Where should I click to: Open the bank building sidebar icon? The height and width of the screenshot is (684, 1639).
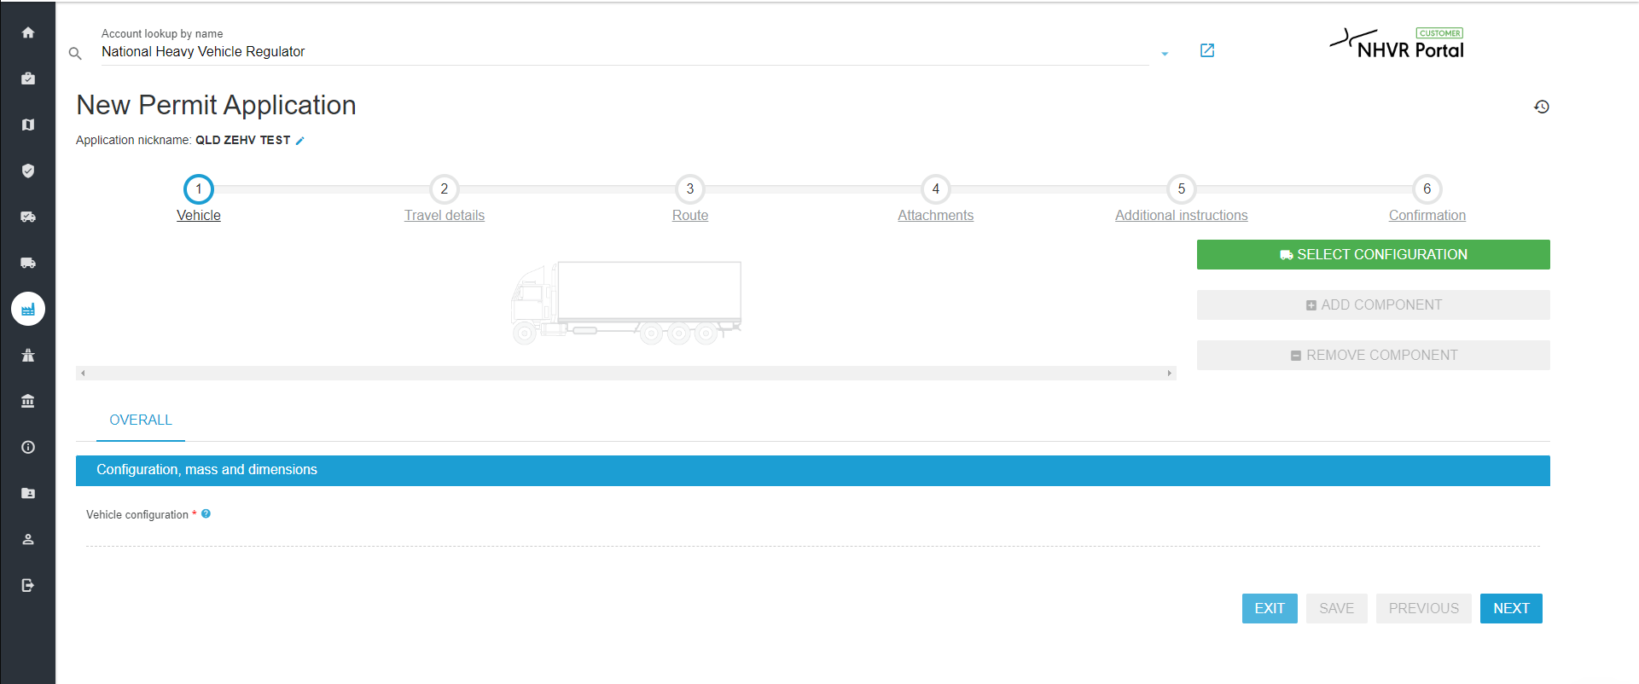[28, 401]
